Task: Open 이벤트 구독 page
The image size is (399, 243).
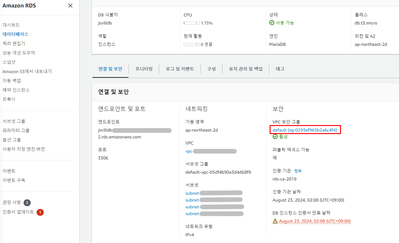Action: (x=14, y=180)
